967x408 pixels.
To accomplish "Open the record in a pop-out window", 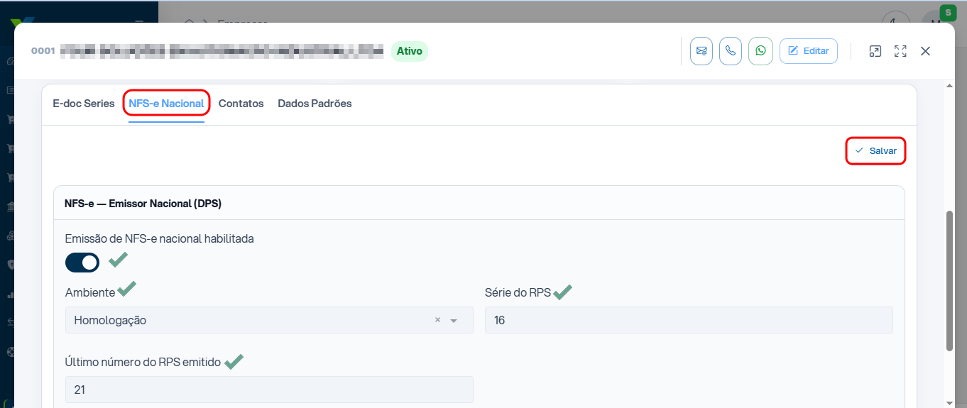I will (875, 51).
